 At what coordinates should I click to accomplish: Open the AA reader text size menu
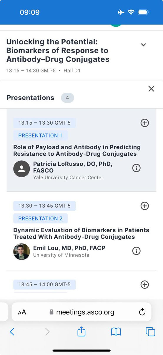pyautogui.click(x=22, y=312)
